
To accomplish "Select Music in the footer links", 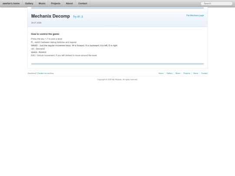I will (x=178, y=73).
